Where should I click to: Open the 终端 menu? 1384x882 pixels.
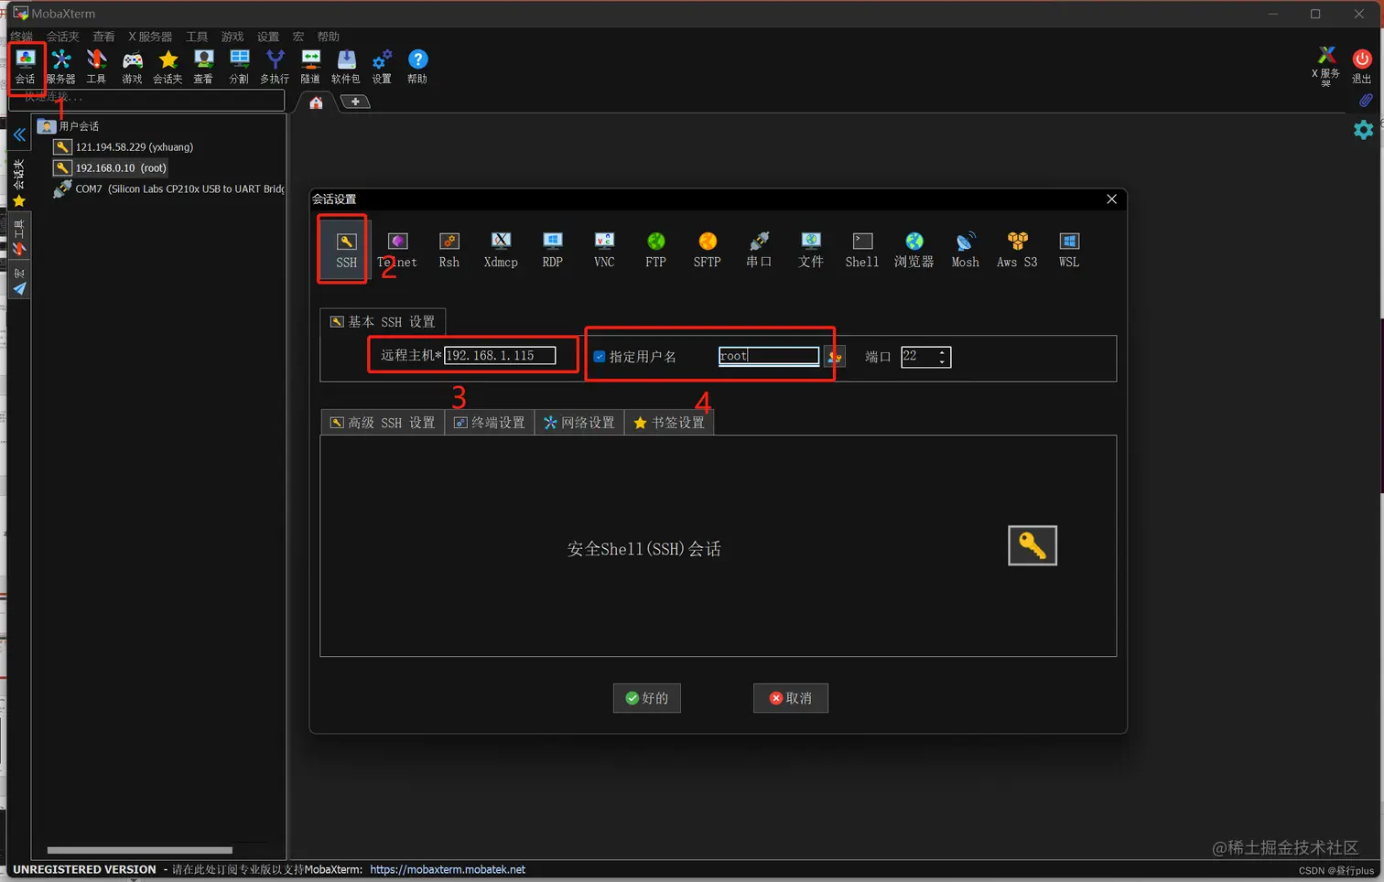[21, 37]
